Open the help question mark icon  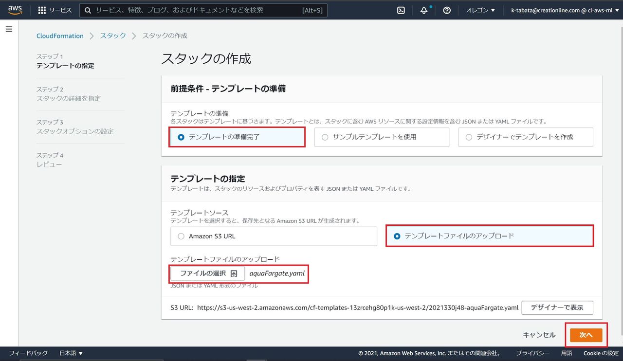[x=447, y=10]
